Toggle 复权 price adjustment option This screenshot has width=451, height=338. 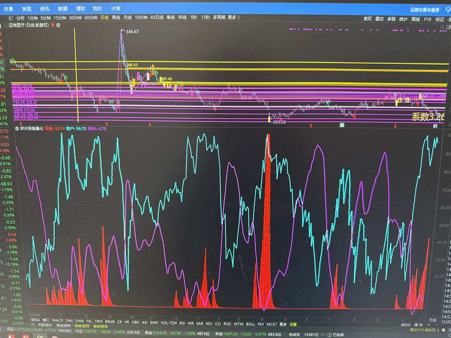pos(368,19)
